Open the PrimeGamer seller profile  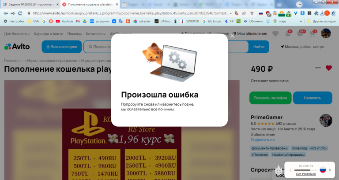click(x=267, y=117)
